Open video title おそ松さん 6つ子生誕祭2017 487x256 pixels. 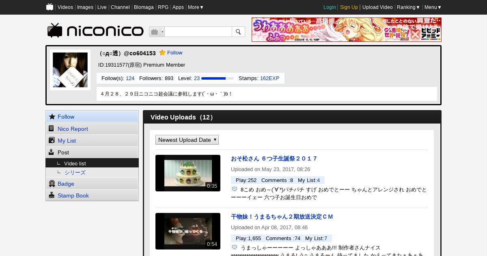point(274,158)
